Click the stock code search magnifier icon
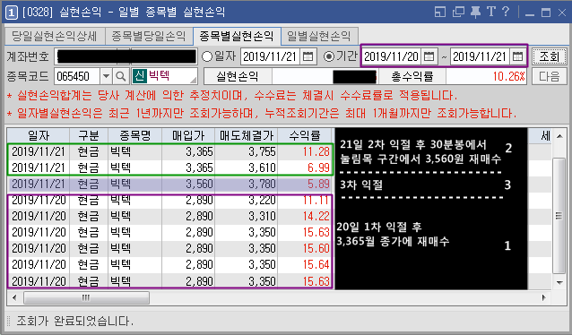Image resolution: width=572 pixels, height=335 pixels. coord(120,76)
